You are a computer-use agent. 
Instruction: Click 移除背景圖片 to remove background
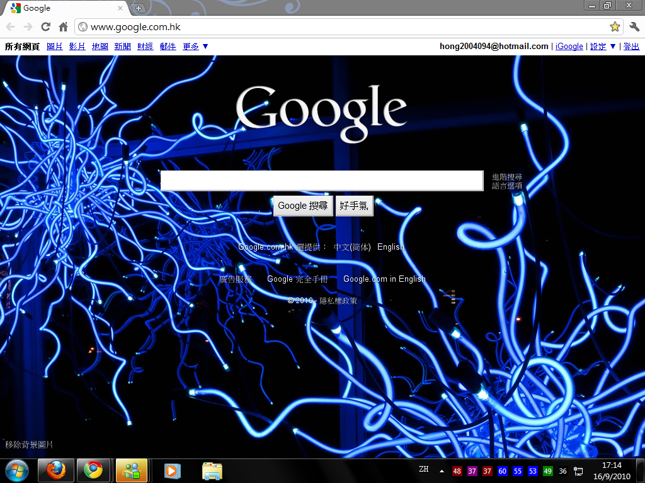pyautogui.click(x=29, y=445)
